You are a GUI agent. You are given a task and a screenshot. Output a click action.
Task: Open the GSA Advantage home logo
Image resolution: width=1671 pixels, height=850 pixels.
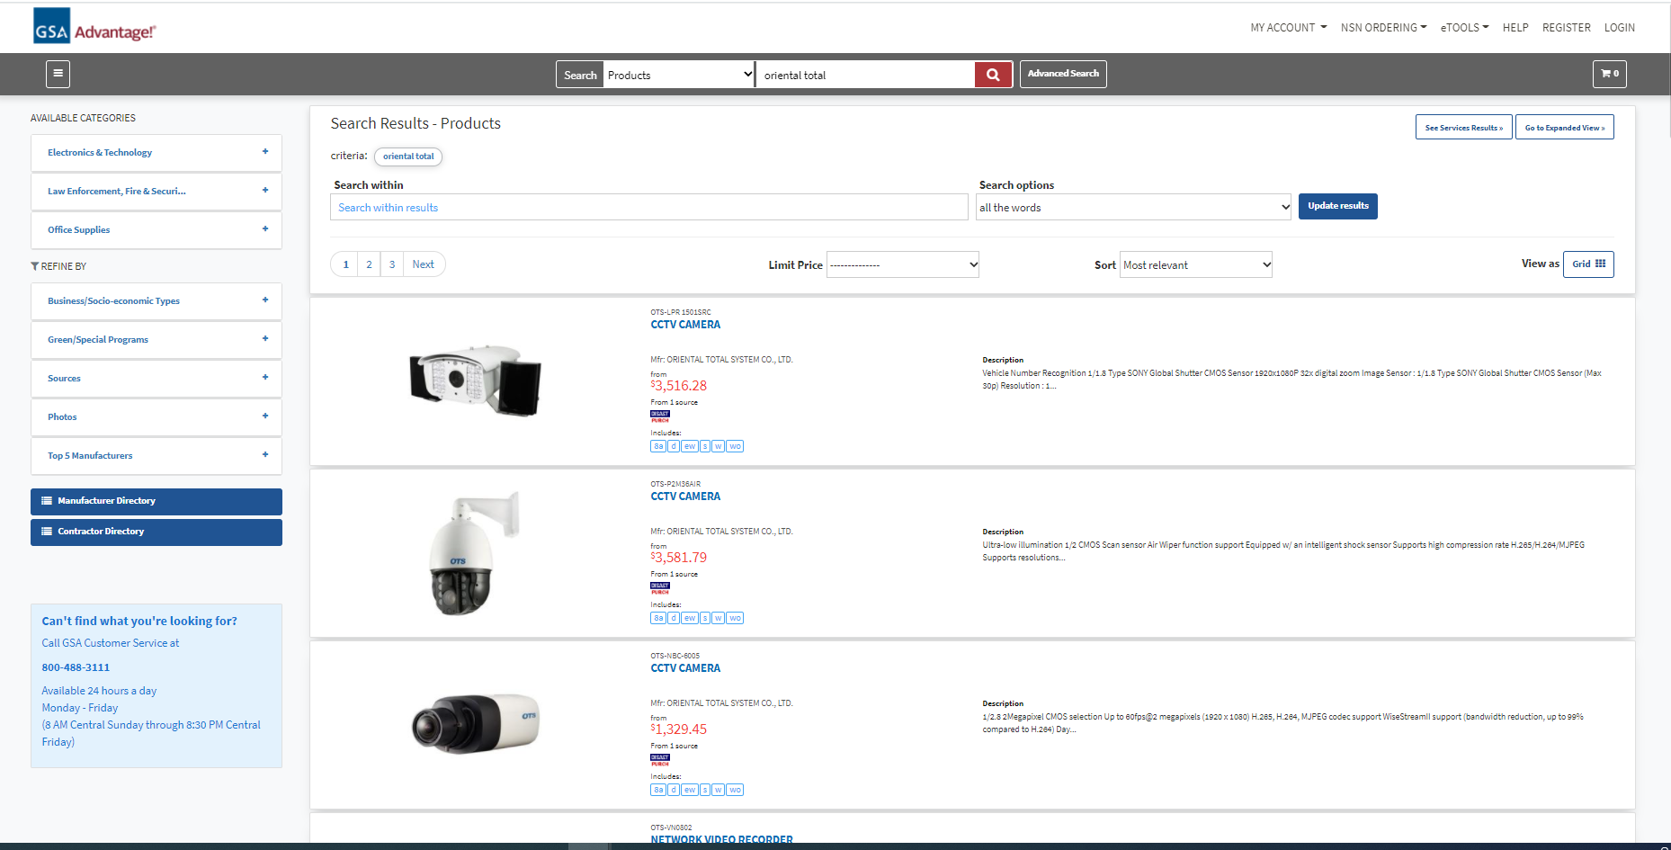pyautogui.click(x=94, y=27)
